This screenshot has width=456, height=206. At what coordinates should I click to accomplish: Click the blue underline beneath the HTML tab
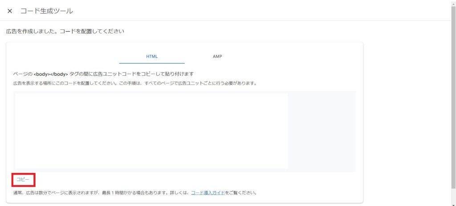pyautogui.click(x=152, y=63)
